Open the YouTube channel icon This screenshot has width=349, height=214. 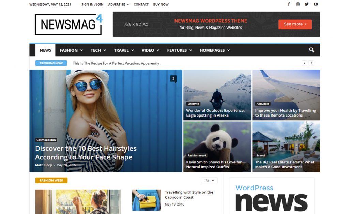[x=315, y=4]
